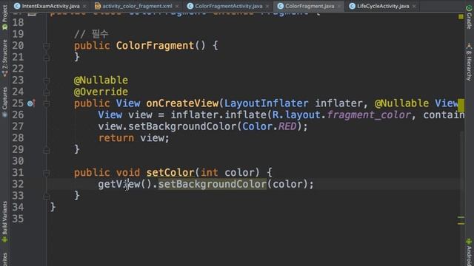Click the setColor method name
This screenshot has width=474, height=266.
coord(170,173)
